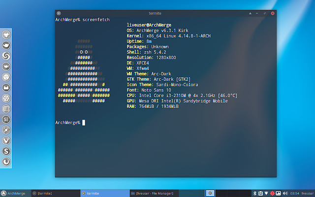Image resolution: width=315 pixels, height=197 pixels.
Task: Launch the Chromium dock icon
Action: coord(6,77)
